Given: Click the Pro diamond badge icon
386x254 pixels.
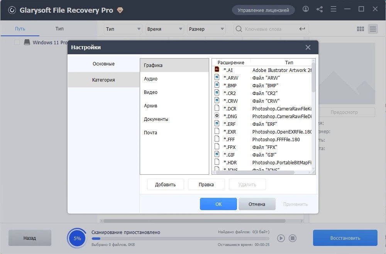Looking at the screenshot, I should click(x=120, y=10).
